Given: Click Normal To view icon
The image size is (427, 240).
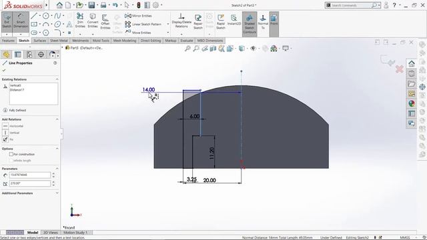Looking at the screenshot, I should [263, 22].
